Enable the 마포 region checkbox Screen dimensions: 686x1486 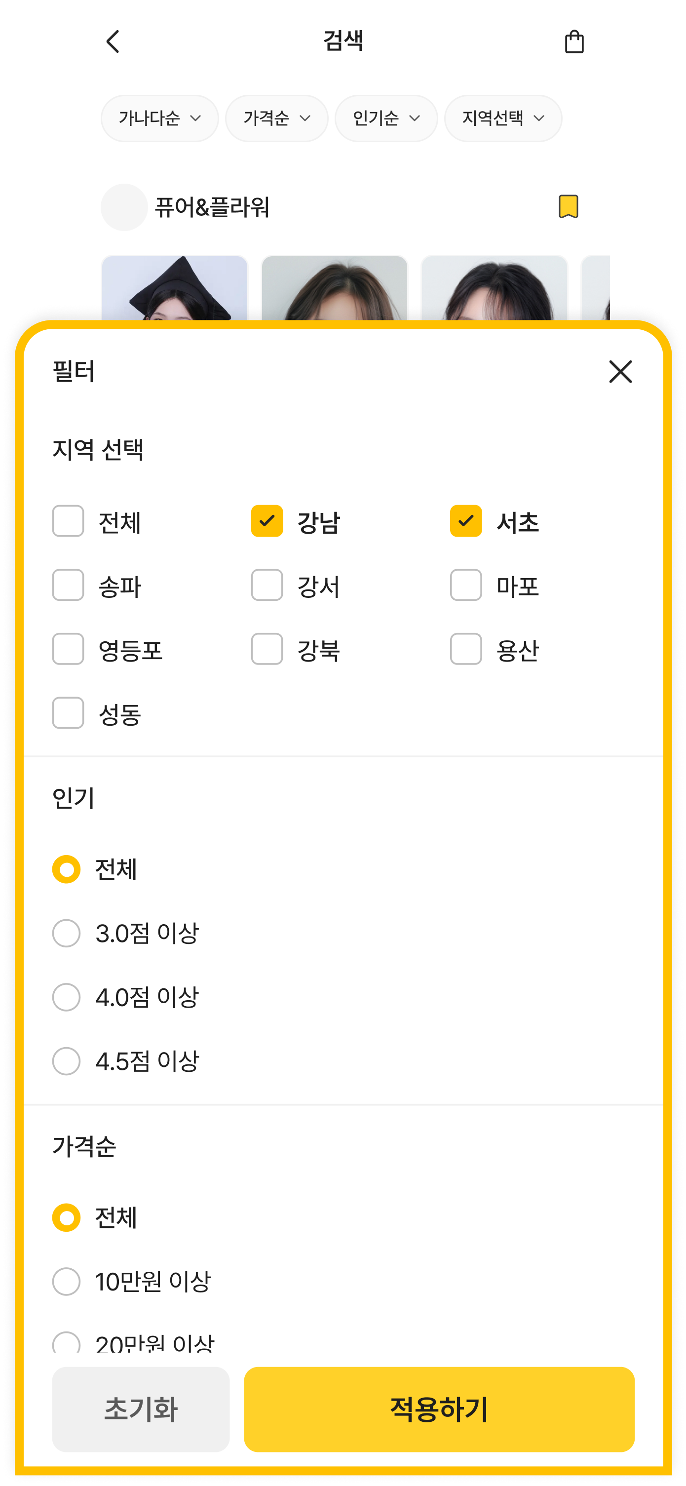[x=466, y=585]
